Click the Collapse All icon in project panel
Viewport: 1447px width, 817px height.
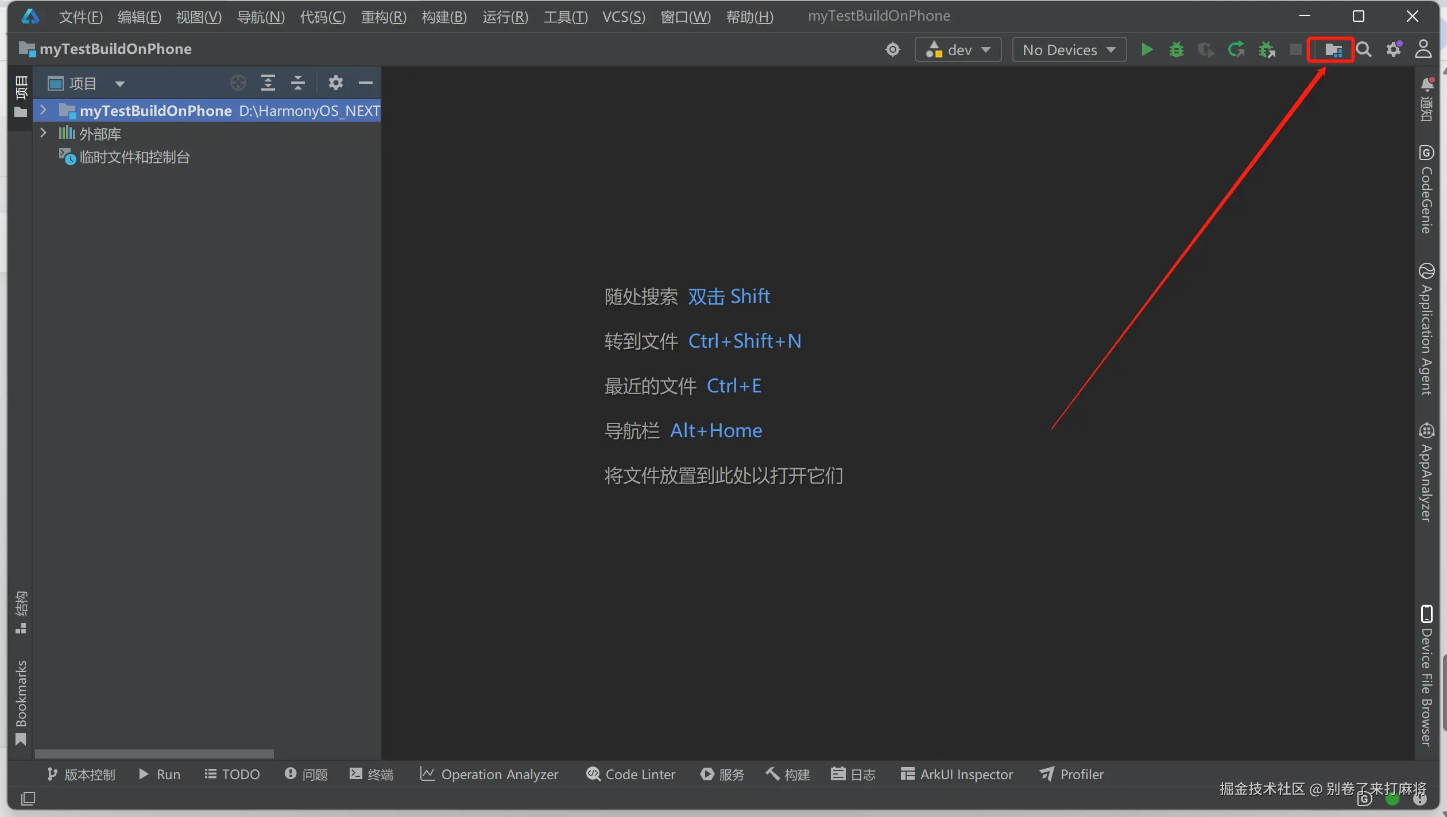[297, 83]
